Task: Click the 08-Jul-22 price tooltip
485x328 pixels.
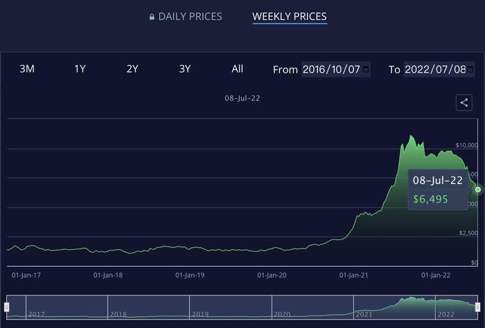Action: point(438,190)
